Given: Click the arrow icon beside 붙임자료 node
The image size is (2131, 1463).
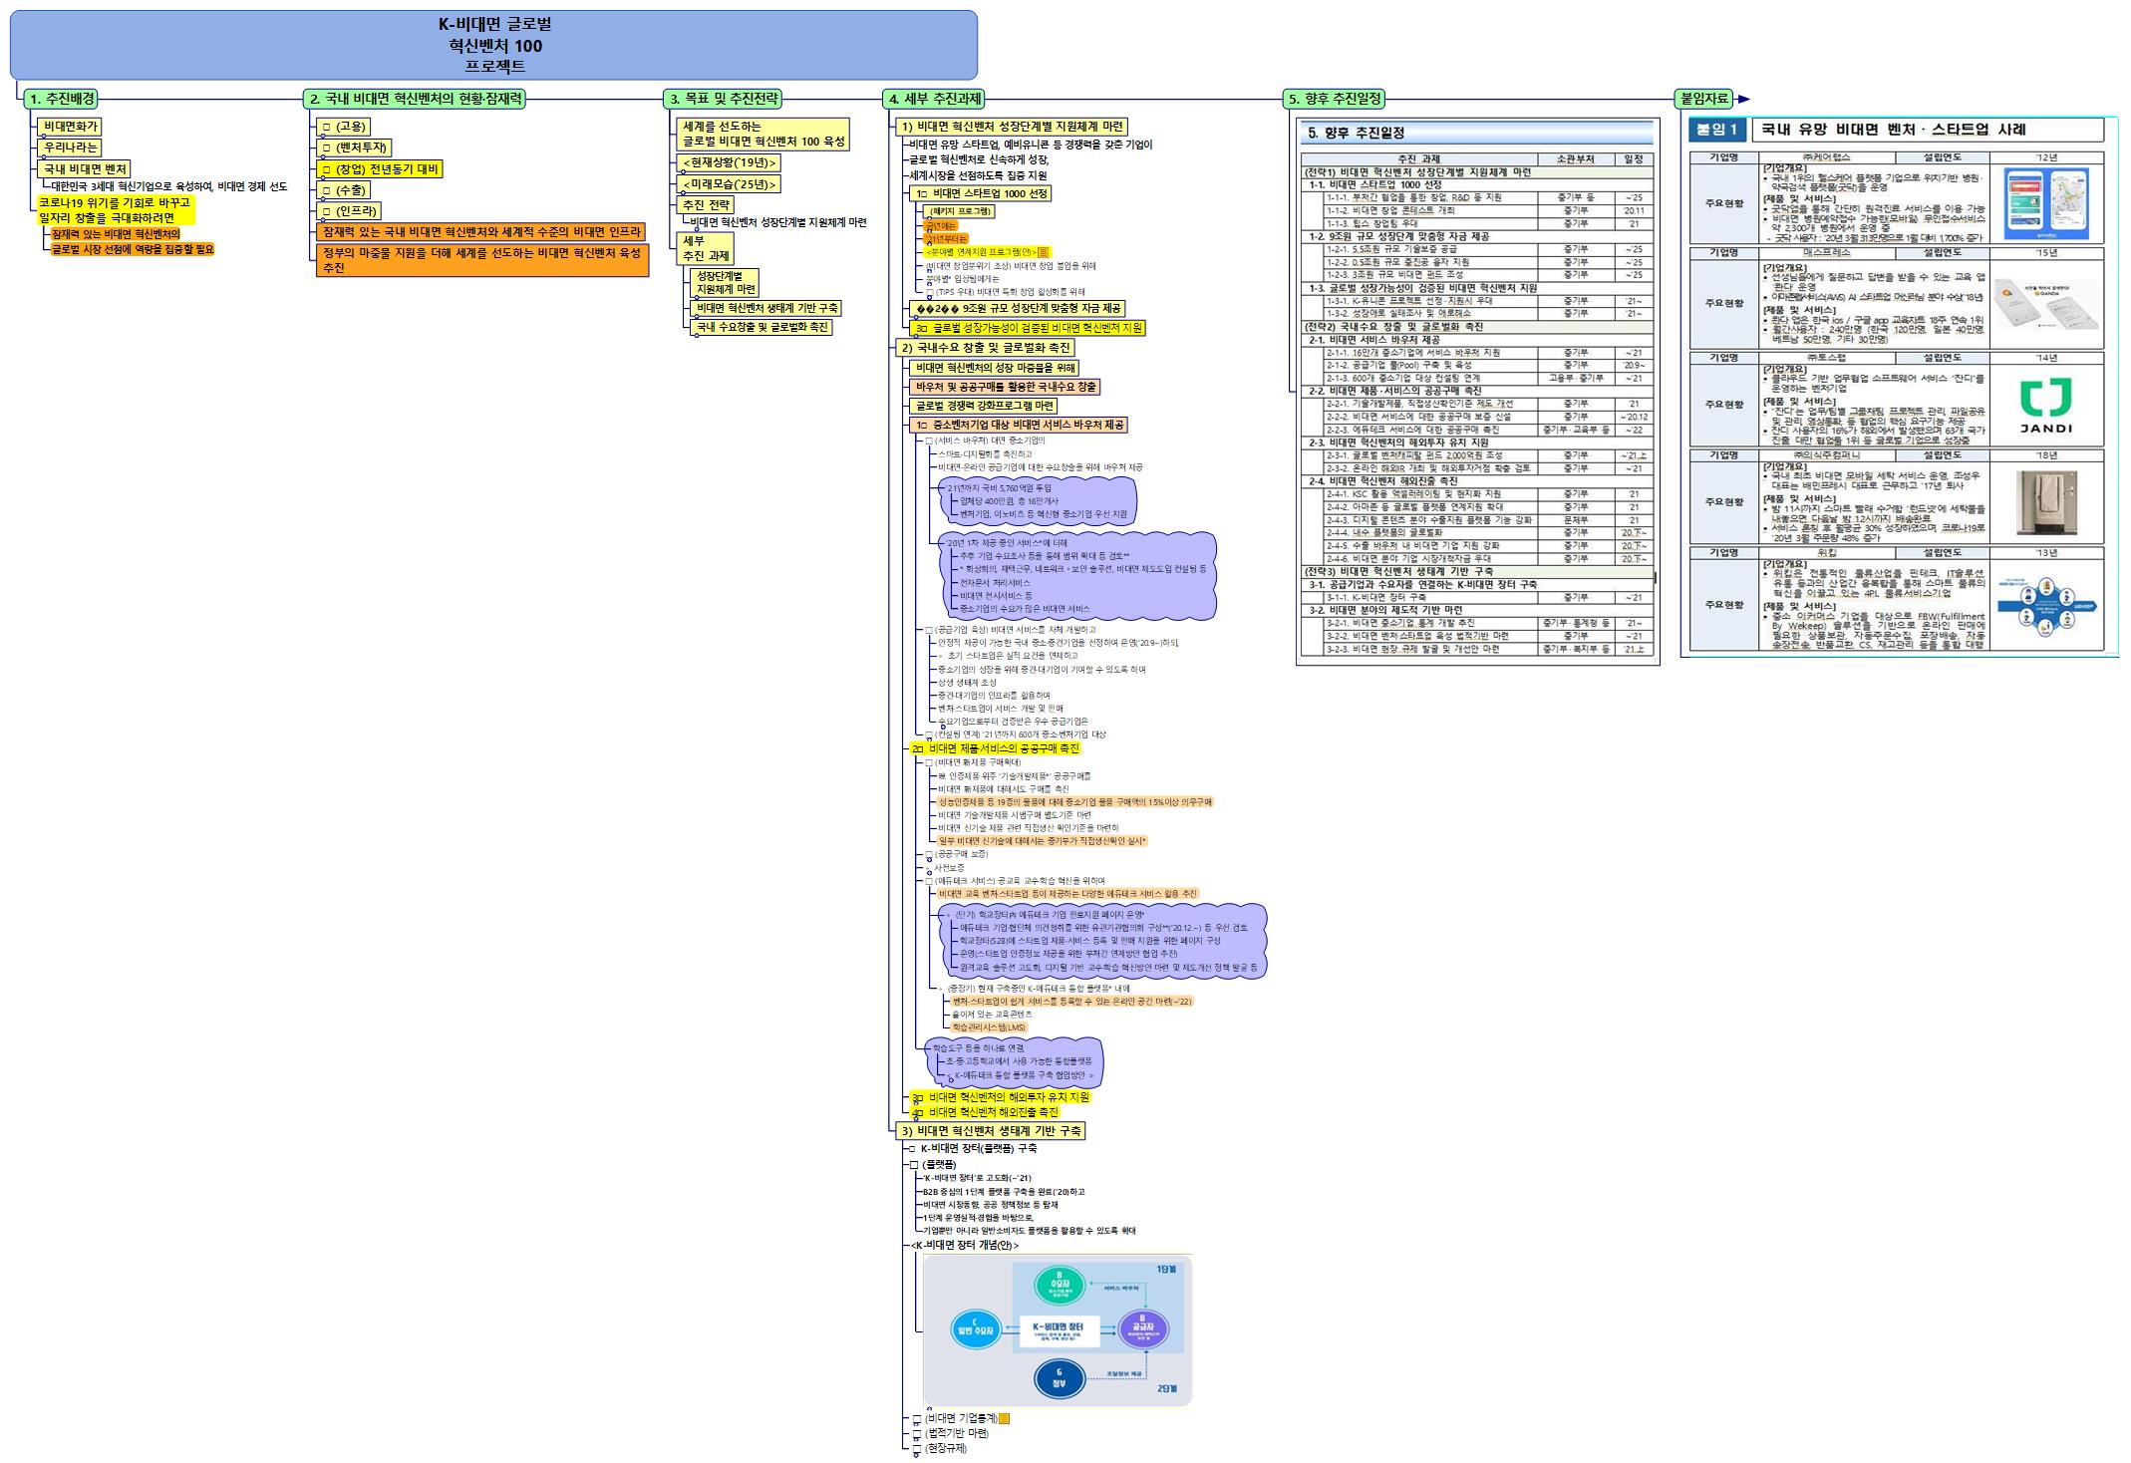Looking at the screenshot, I should 1743,99.
